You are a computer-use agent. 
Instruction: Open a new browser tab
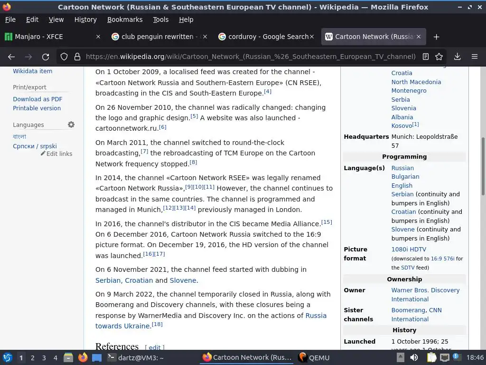(437, 37)
